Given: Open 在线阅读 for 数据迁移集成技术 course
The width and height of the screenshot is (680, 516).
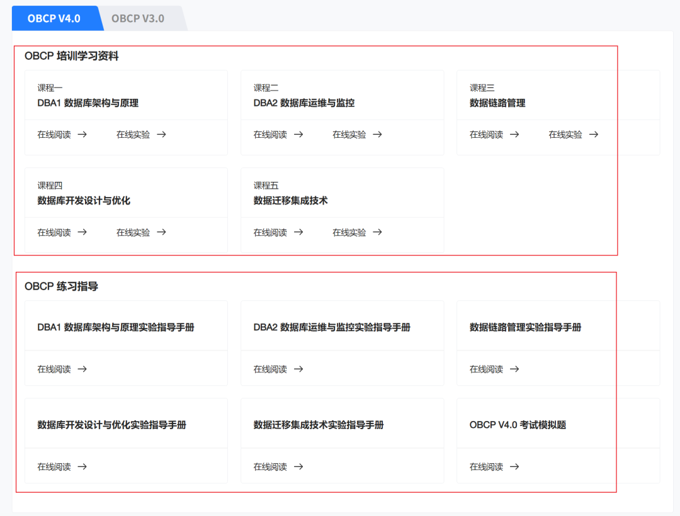Looking at the screenshot, I should (270, 233).
